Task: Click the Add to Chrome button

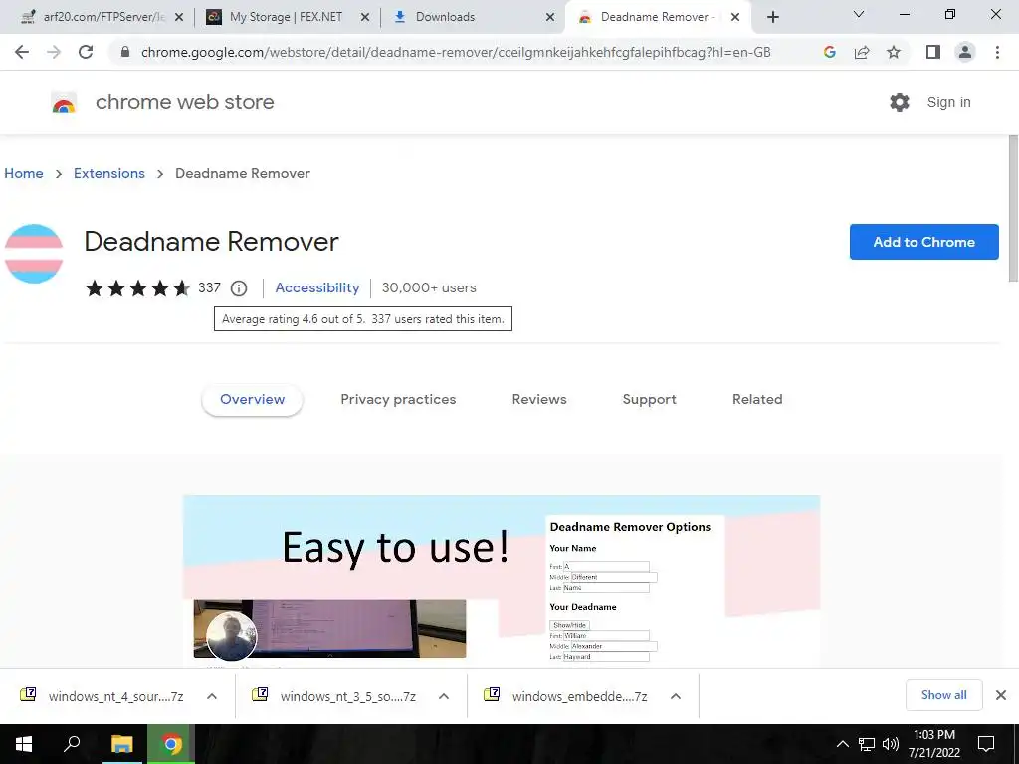Action: [924, 242]
